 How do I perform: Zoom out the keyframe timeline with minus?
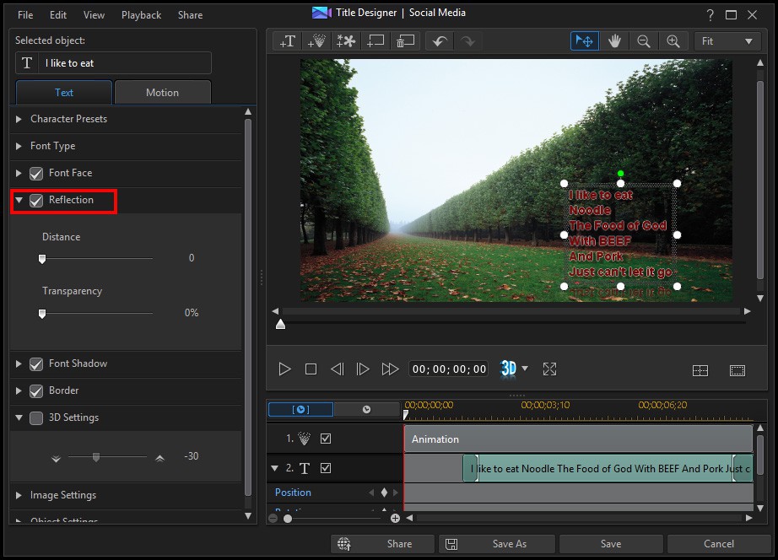point(273,519)
